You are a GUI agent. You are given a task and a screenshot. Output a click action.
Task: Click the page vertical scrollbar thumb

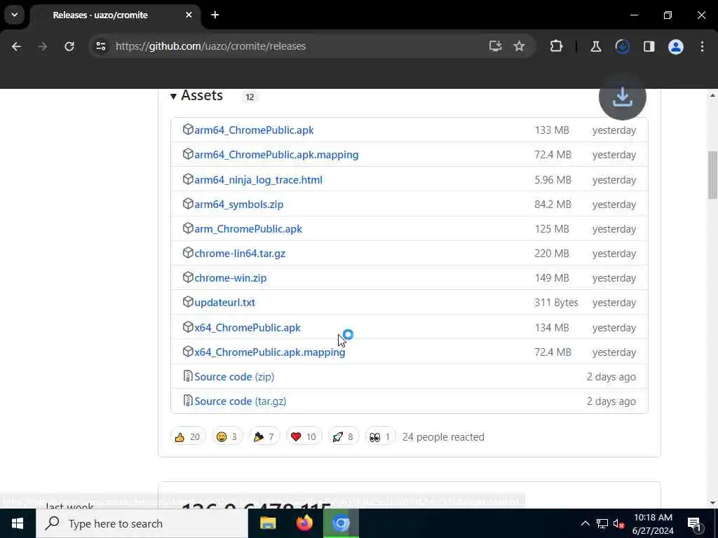712,174
